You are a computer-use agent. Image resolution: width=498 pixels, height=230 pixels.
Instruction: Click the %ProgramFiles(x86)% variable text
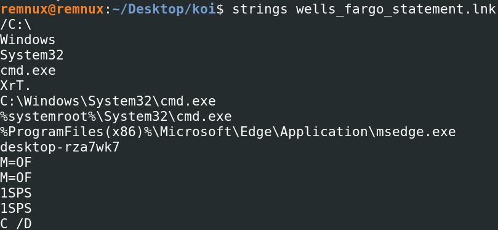pos(76,132)
